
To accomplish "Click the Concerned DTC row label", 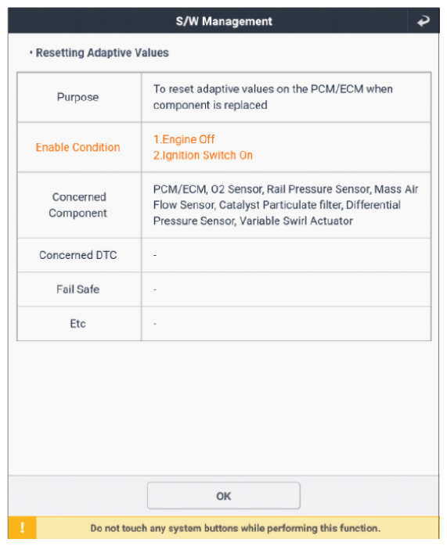I will (78, 255).
